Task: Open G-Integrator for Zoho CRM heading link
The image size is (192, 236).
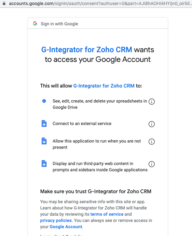Action: pos(87,50)
